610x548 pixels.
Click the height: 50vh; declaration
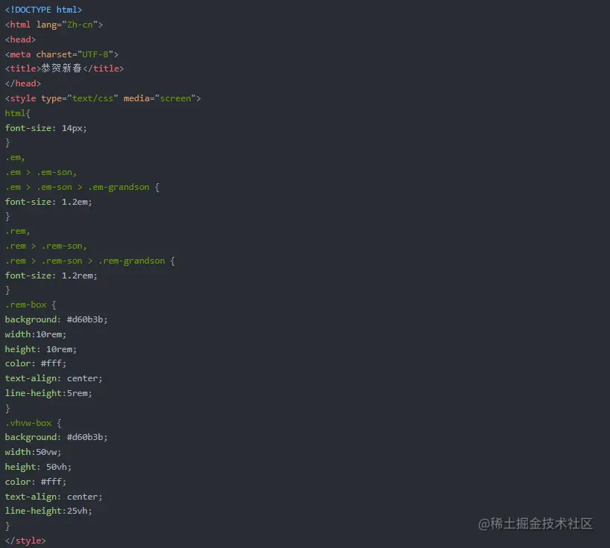pyautogui.click(x=38, y=467)
